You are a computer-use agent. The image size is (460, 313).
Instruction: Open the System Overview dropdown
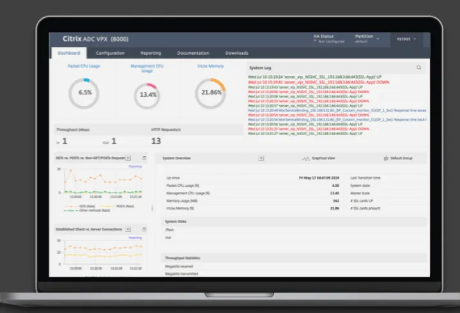point(261,157)
